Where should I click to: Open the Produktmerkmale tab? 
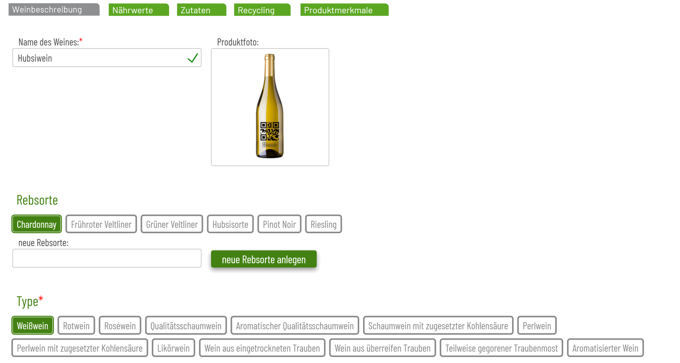[344, 10]
